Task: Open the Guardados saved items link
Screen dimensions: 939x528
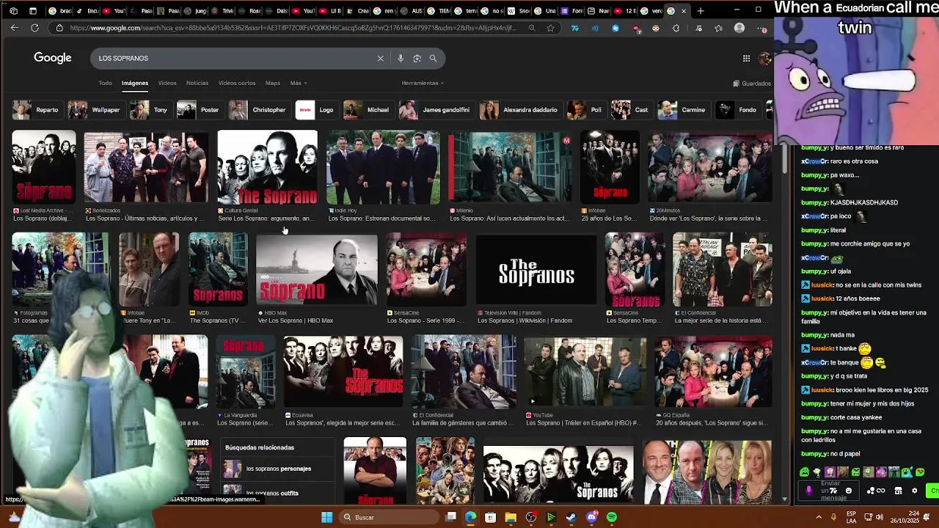Action: [751, 84]
